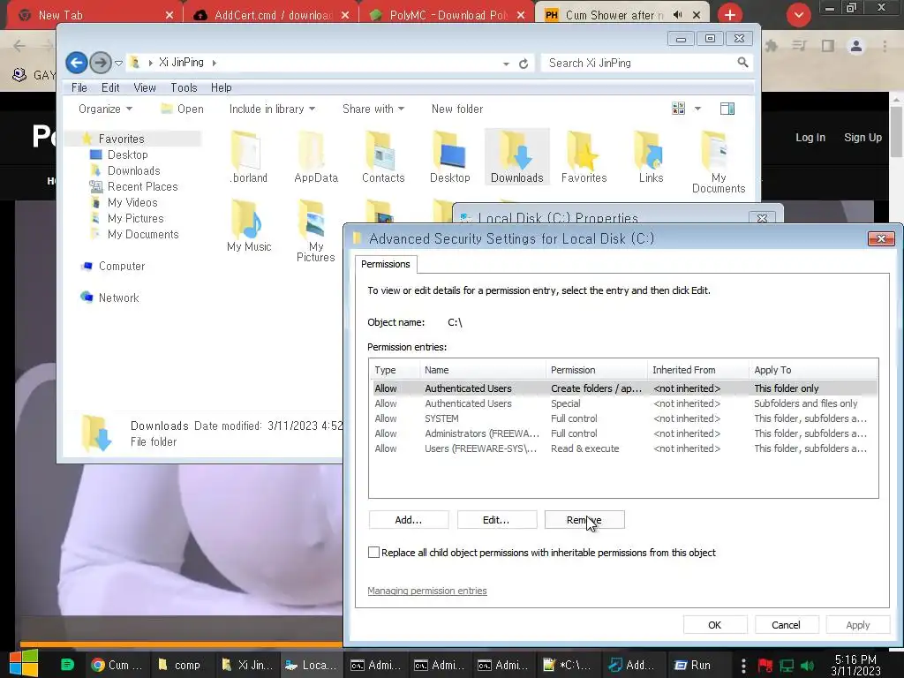
Task: Open the network icon in system tray
Action: click(787, 666)
